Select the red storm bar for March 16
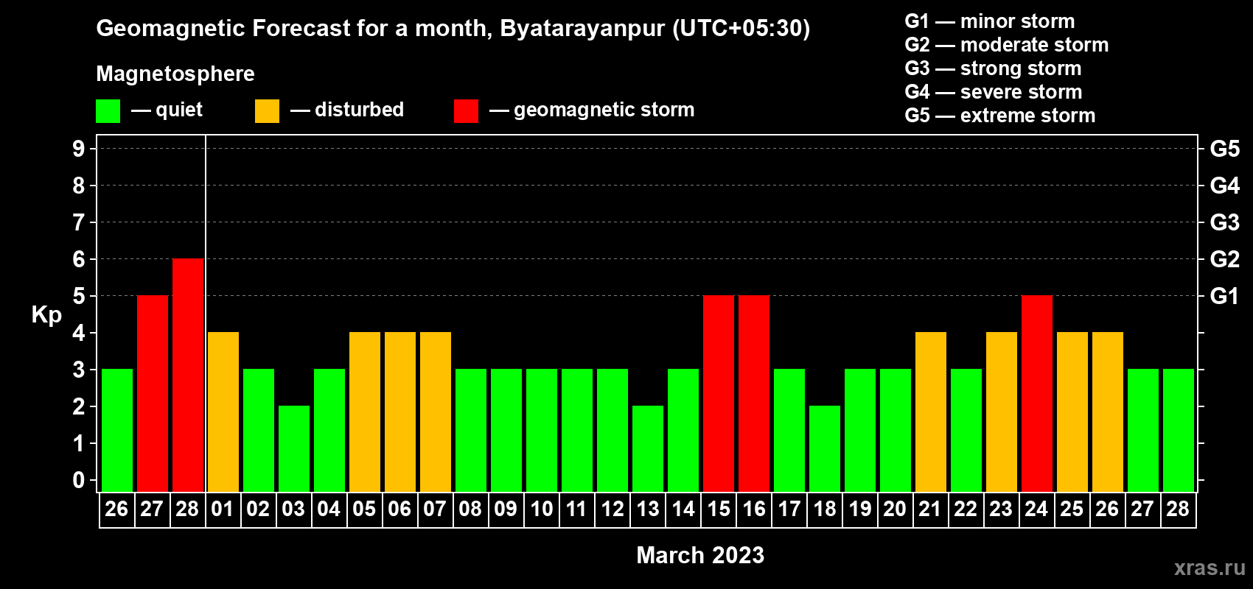The height and width of the screenshot is (589, 1253). (x=754, y=393)
